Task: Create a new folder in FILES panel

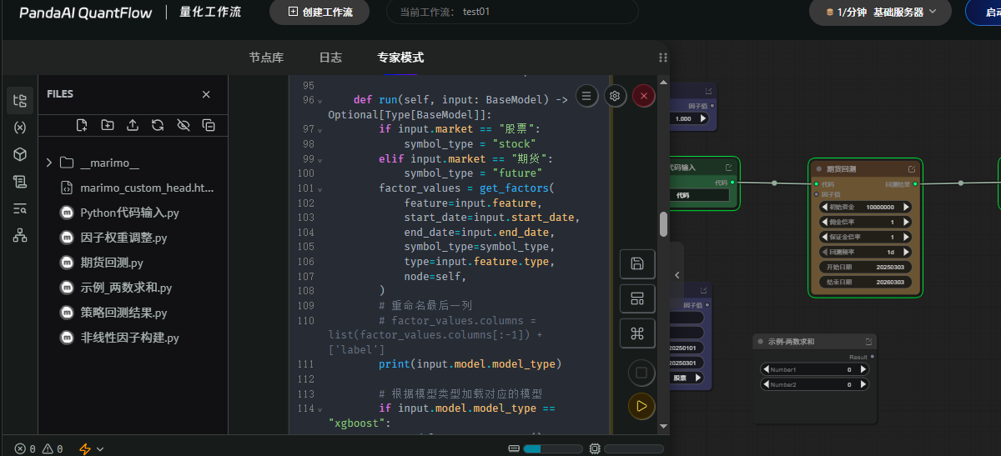Action: click(x=108, y=125)
